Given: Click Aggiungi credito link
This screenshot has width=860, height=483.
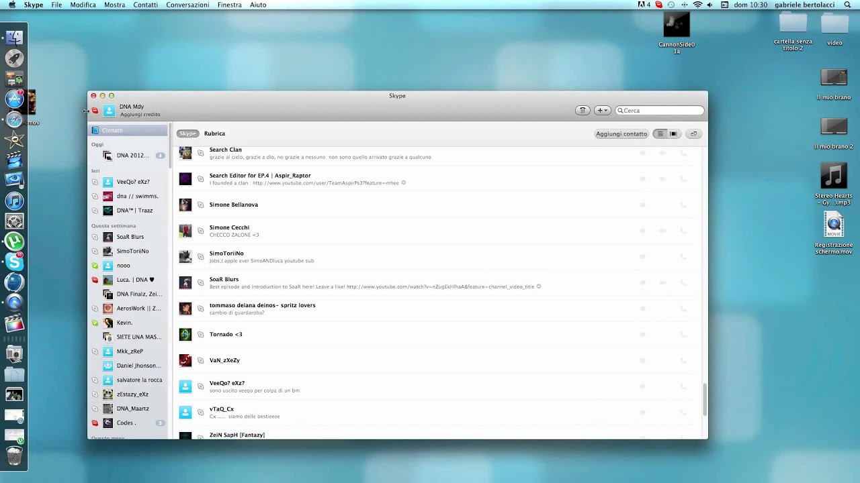Looking at the screenshot, I should (x=140, y=115).
